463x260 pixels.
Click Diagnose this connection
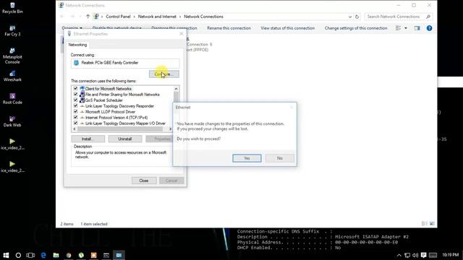174,28
